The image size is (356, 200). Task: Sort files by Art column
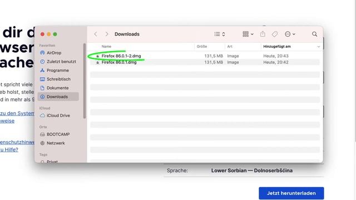pos(230,47)
